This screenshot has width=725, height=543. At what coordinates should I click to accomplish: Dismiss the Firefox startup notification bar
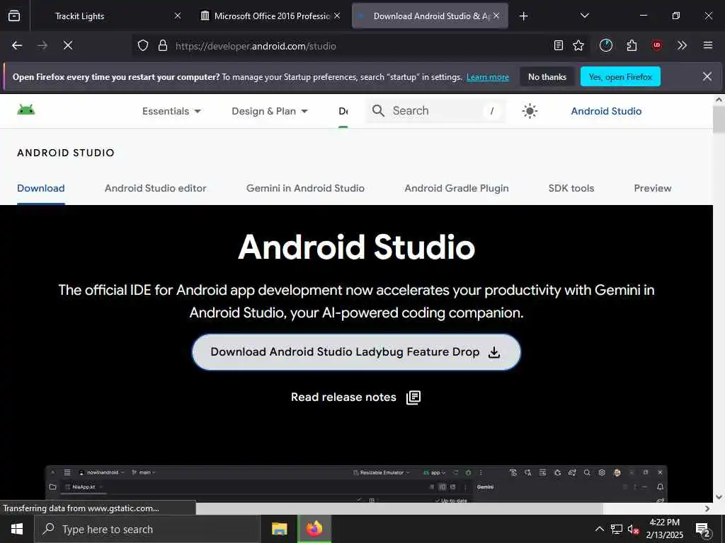click(707, 76)
